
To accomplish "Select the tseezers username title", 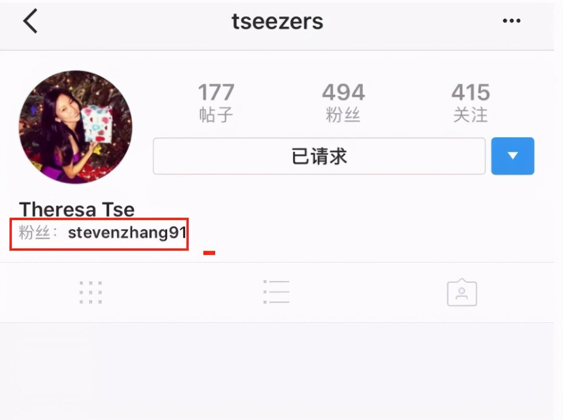I will 277,21.
